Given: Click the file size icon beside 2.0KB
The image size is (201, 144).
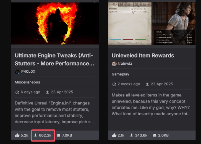Looking at the screenshot, I should coord(155,135).
